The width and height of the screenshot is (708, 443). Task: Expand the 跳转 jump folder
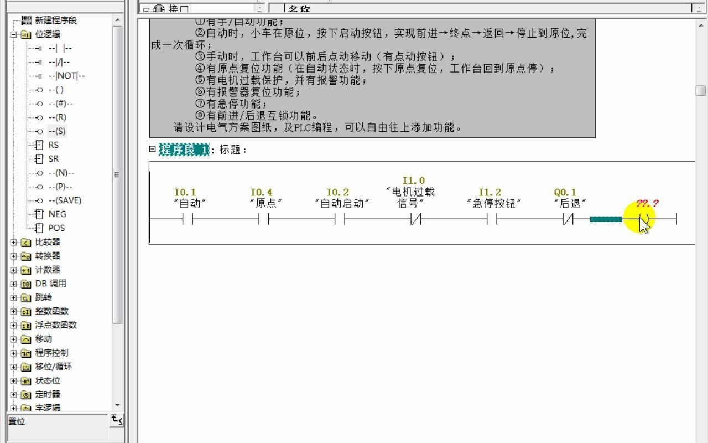(13, 297)
